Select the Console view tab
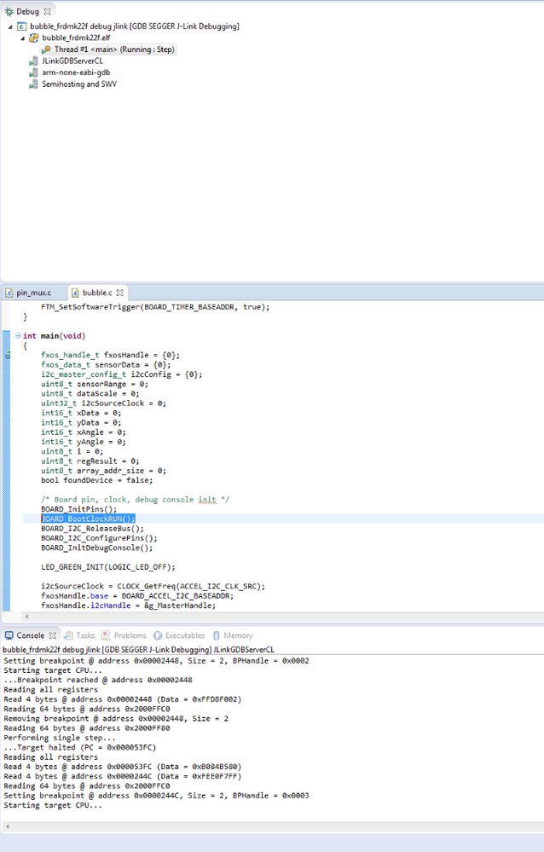544x852 pixels. (x=31, y=635)
